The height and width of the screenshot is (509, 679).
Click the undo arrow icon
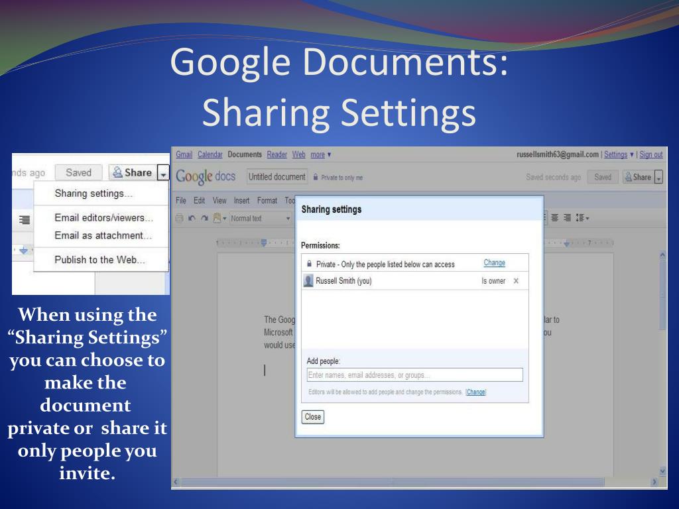coord(192,218)
